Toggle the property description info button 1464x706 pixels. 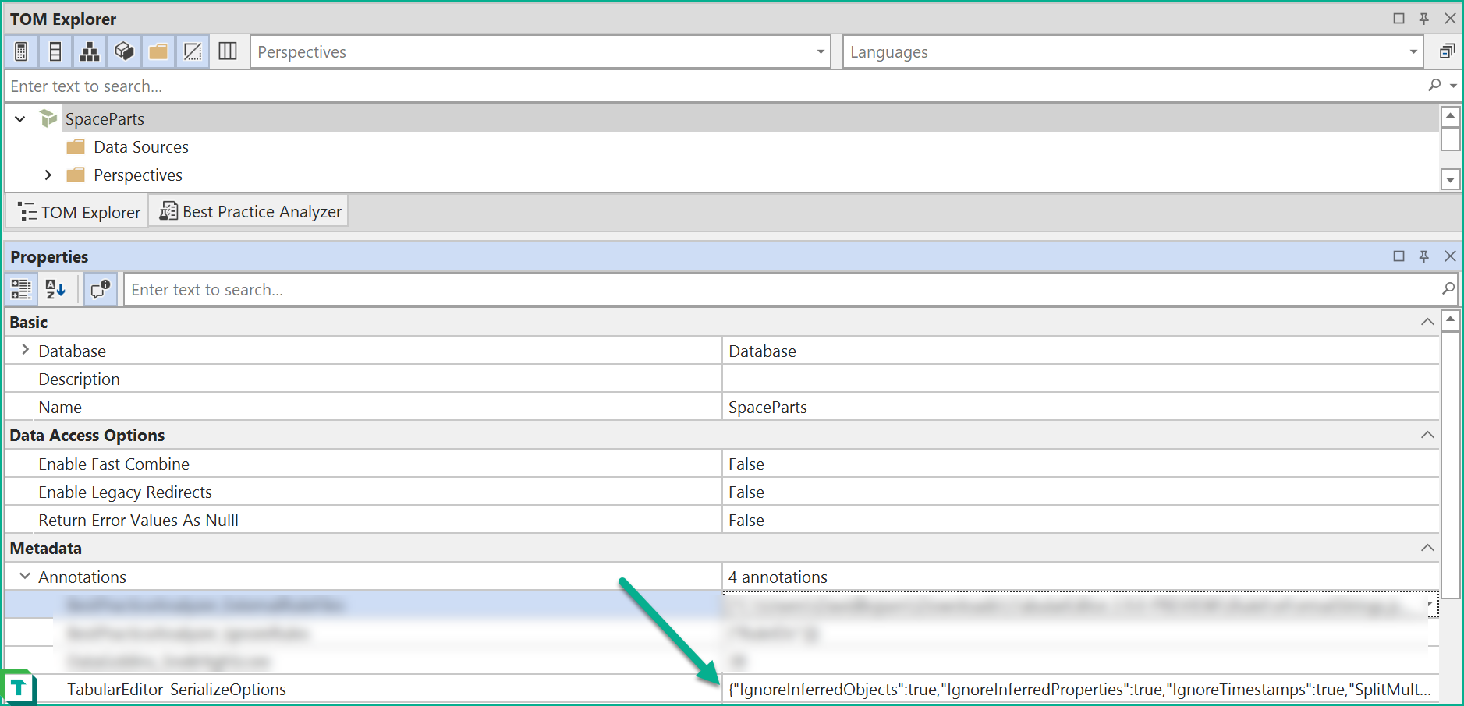pyautogui.click(x=101, y=290)
